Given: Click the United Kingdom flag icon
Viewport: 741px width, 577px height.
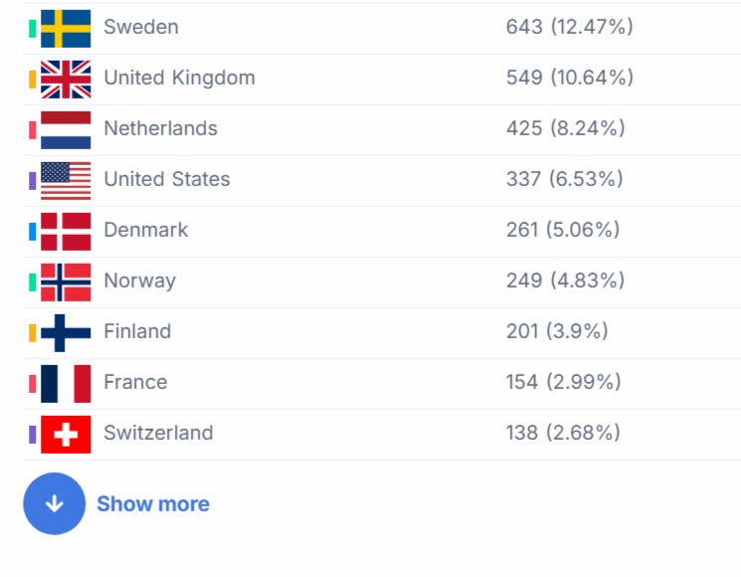Looking at the screenshot, I should pos(66,79).
